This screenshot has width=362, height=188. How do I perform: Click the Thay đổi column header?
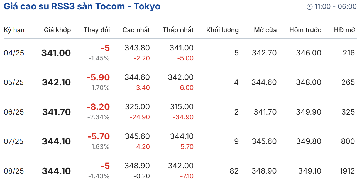point(97,30)
